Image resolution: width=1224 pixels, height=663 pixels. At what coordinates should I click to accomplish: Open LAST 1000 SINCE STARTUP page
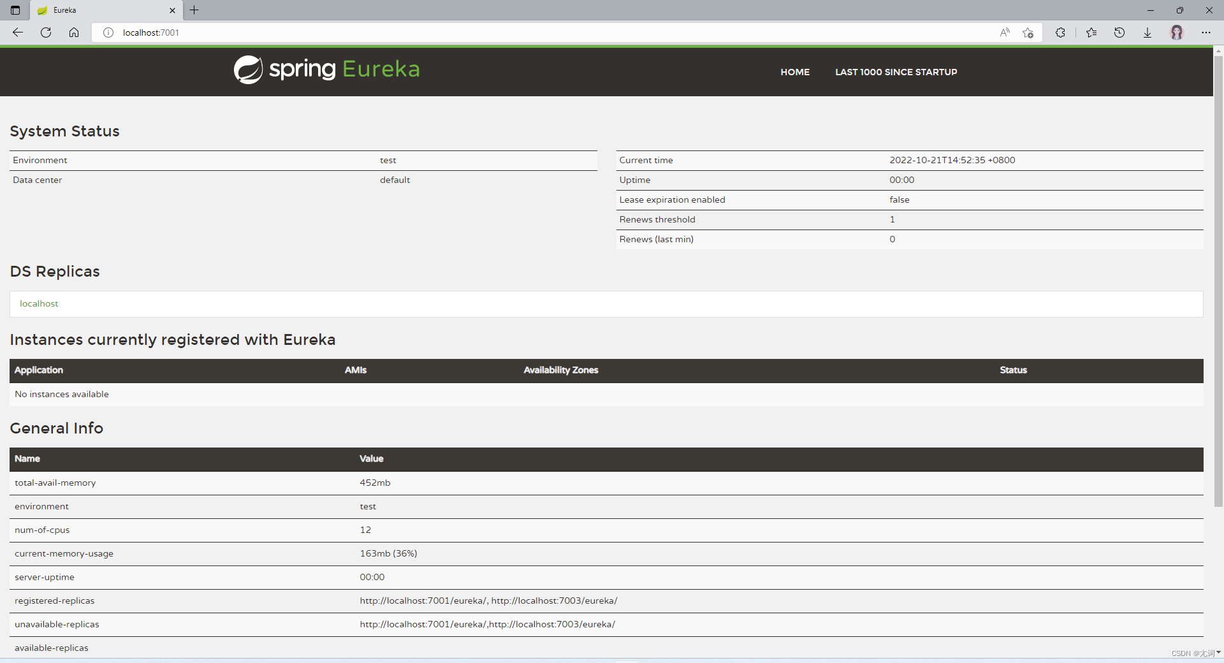coord(896,72)
